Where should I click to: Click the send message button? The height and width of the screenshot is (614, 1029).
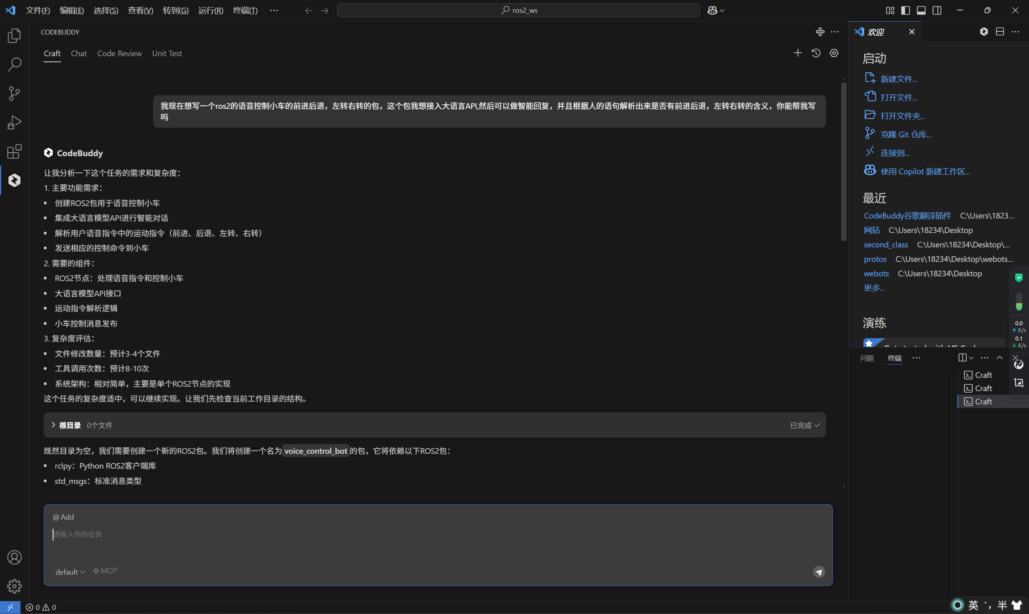pyautogui.click(x=819, y=572)
